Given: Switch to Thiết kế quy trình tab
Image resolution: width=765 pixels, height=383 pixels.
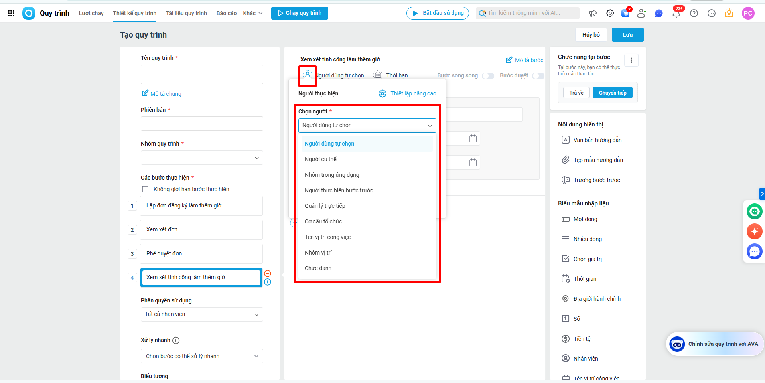Looking at the screenshot, I should pyautogui.click(x=135, y=13).
